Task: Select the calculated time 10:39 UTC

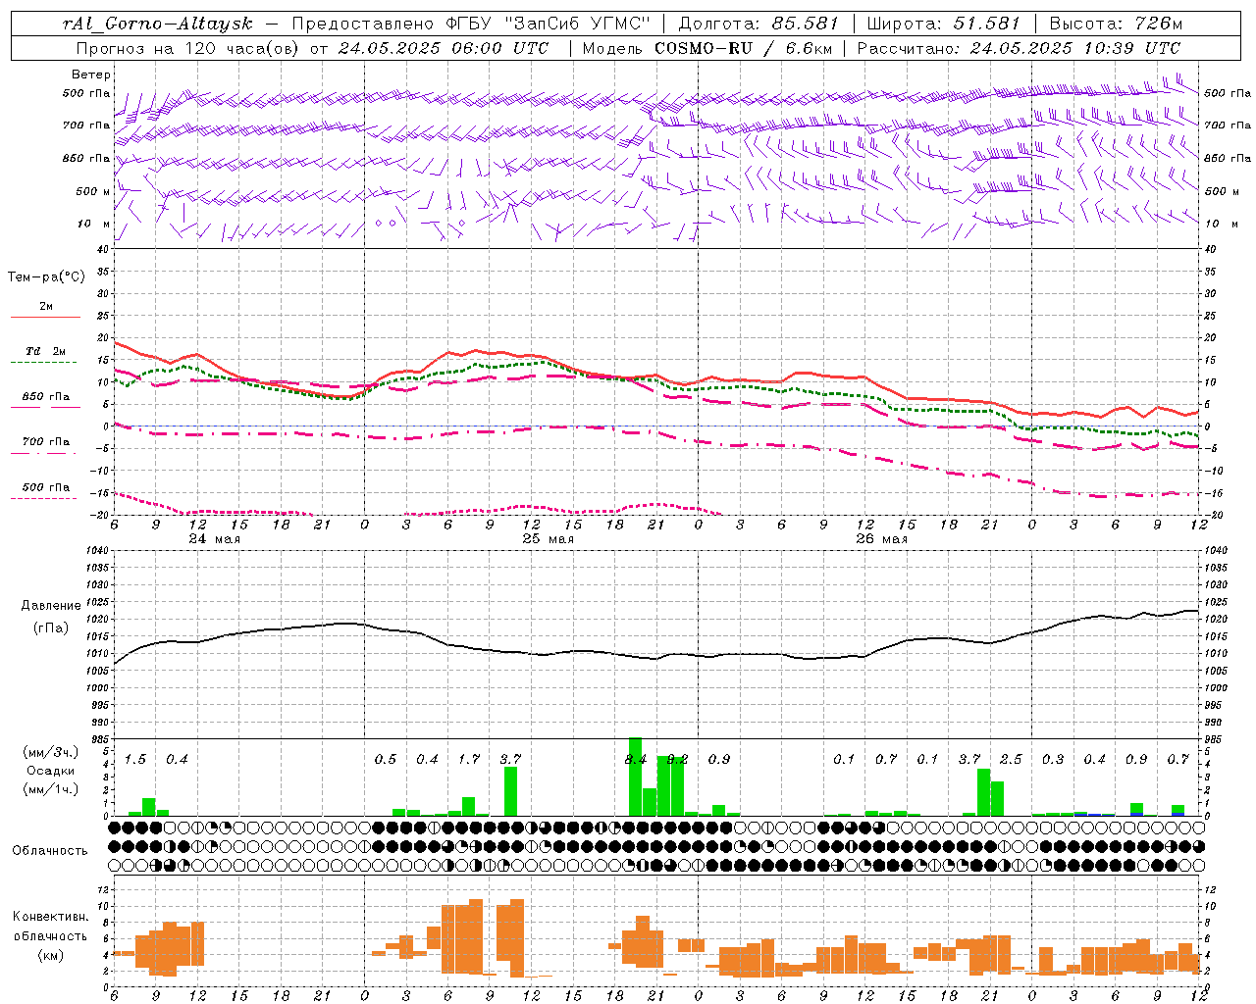Action: pyautogui.click(x=1130, y=48)
